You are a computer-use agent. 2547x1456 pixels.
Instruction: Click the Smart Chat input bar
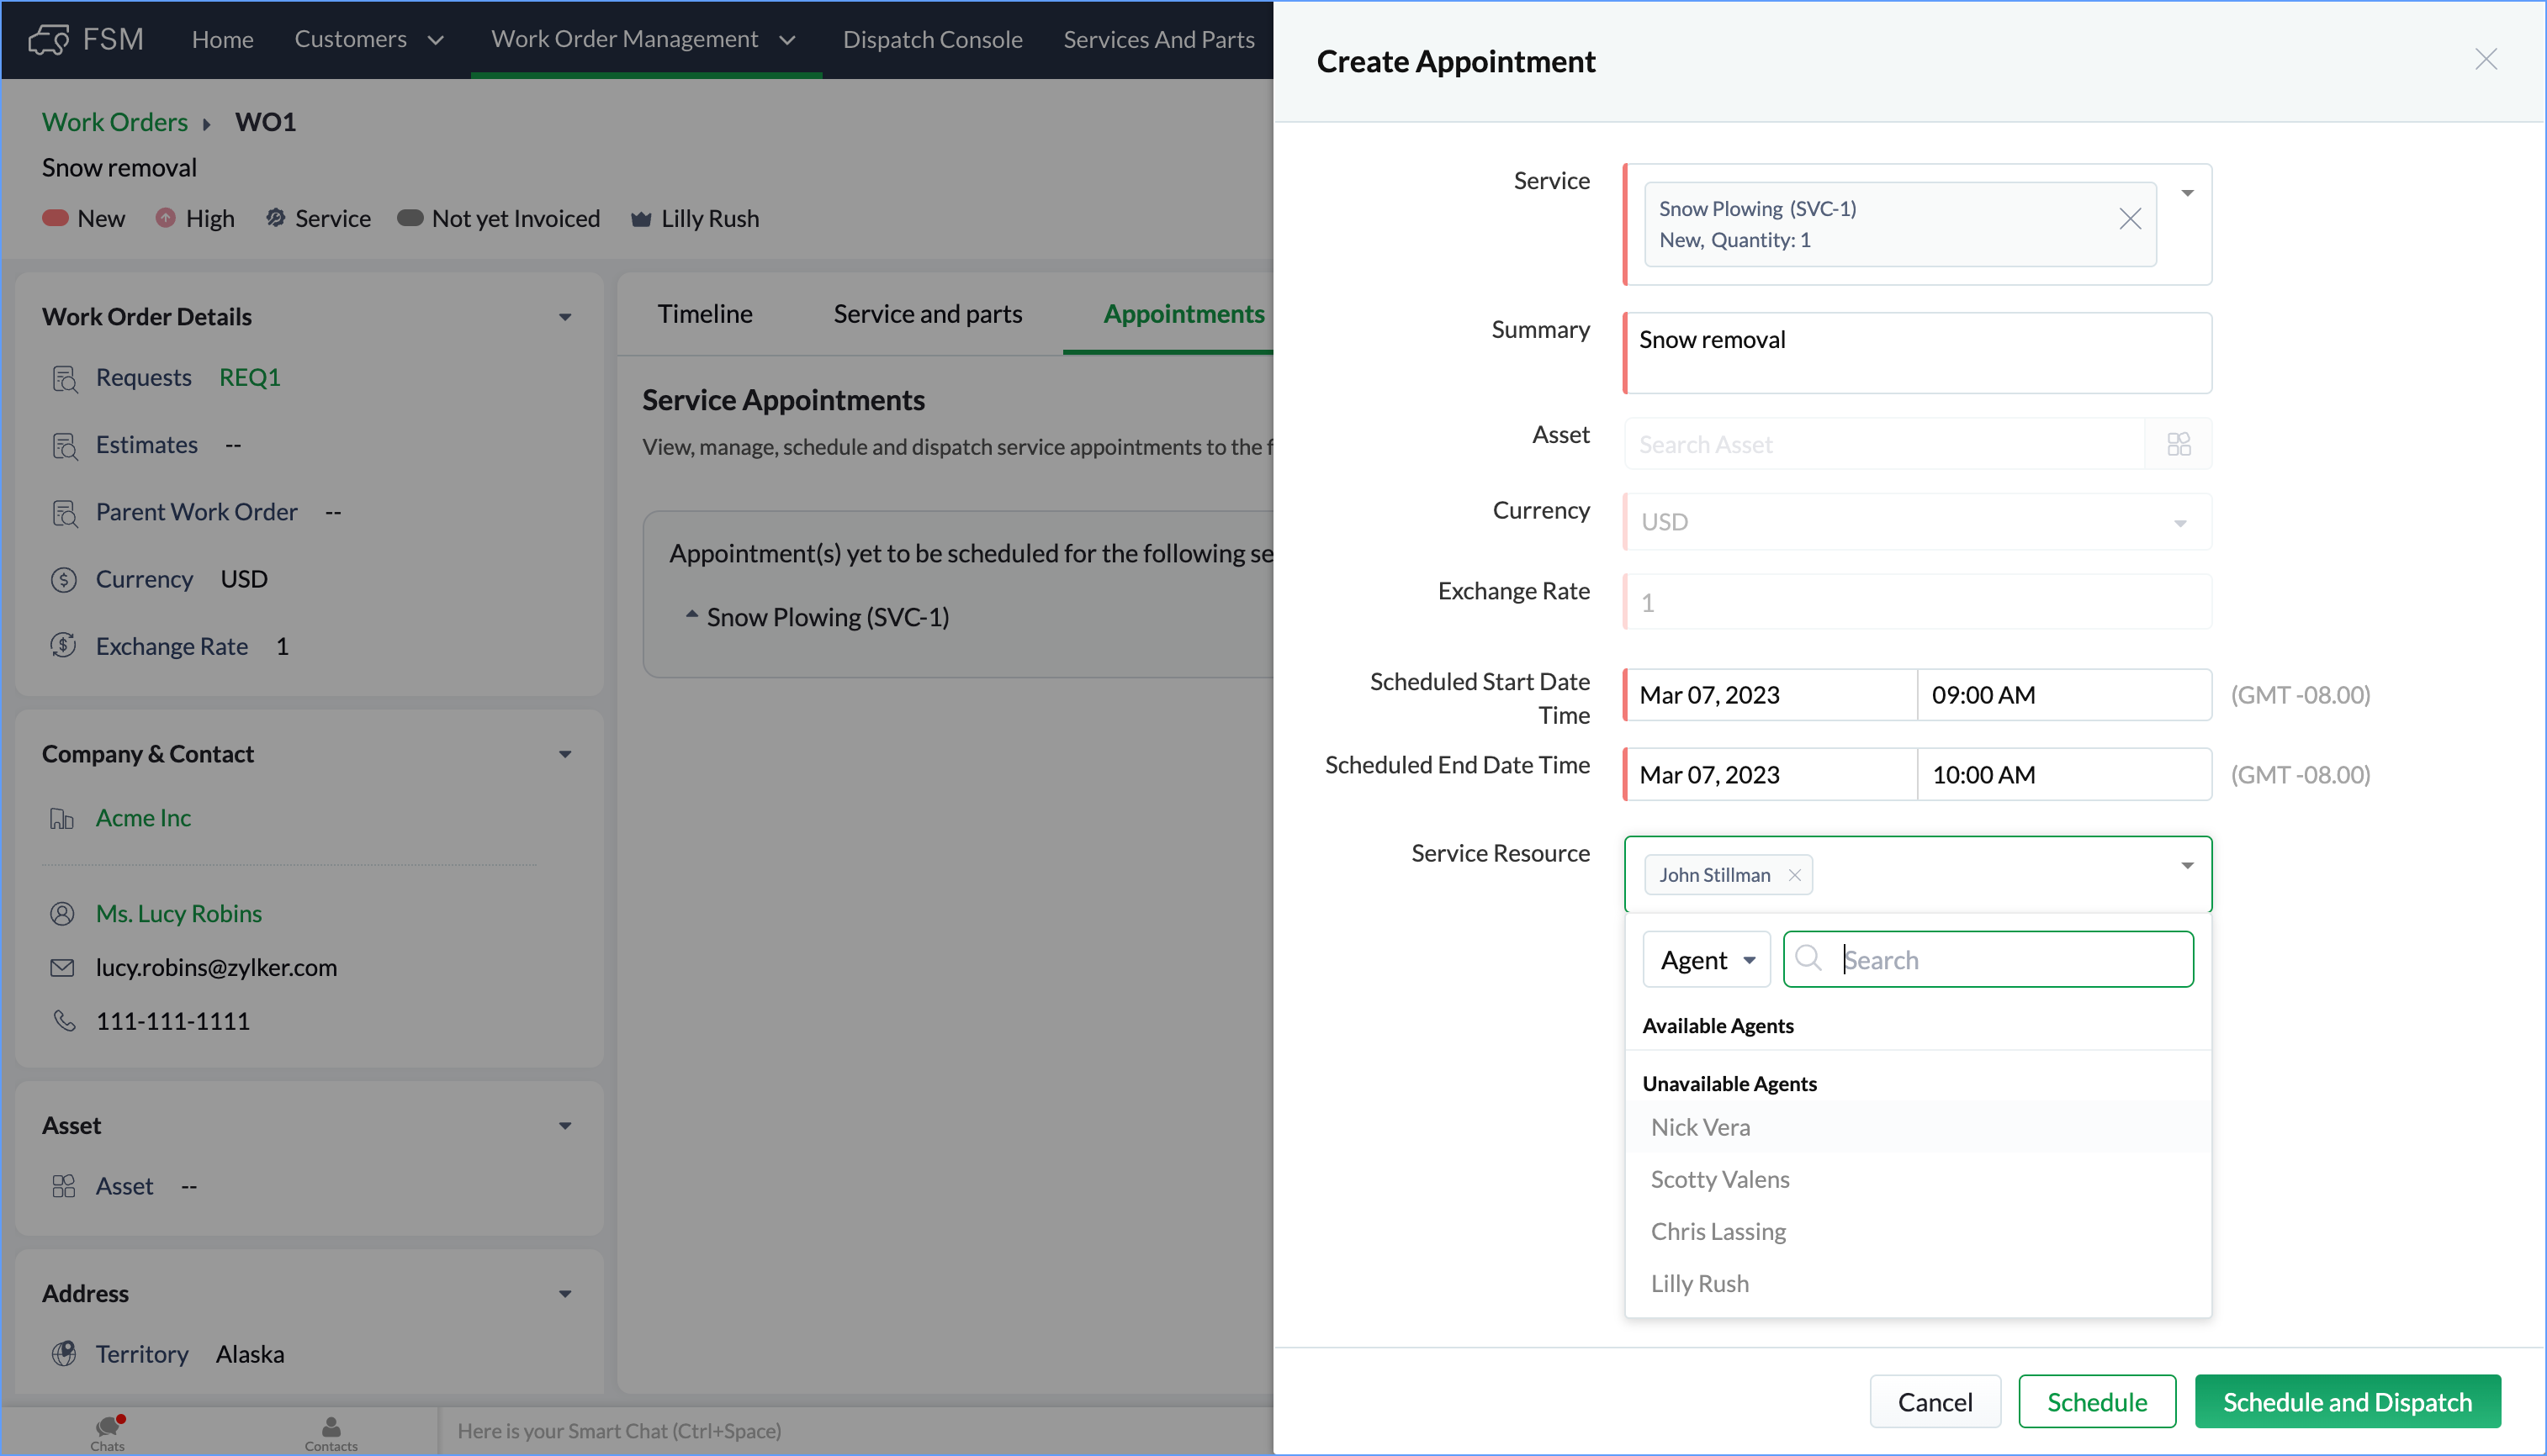click(855, 1431)
